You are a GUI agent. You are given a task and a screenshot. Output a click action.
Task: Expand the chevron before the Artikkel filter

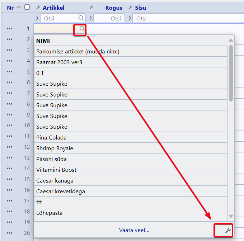coord(37,18)
